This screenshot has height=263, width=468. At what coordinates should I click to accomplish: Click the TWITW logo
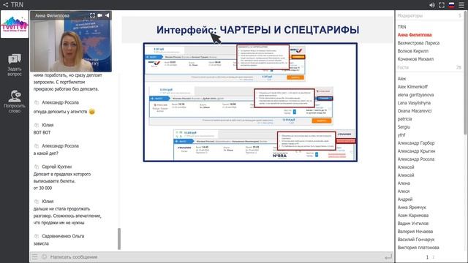click(x=15, y=24)
